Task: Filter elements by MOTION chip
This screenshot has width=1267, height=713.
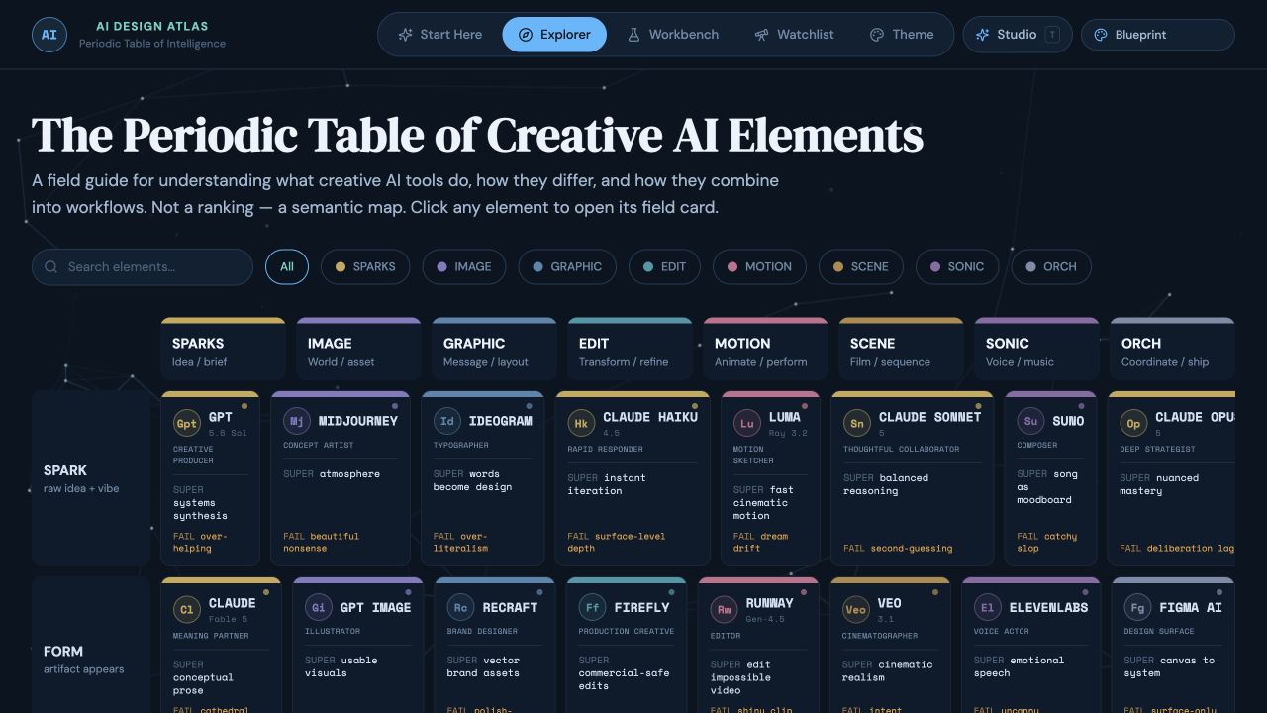Action: pos(759,267)
